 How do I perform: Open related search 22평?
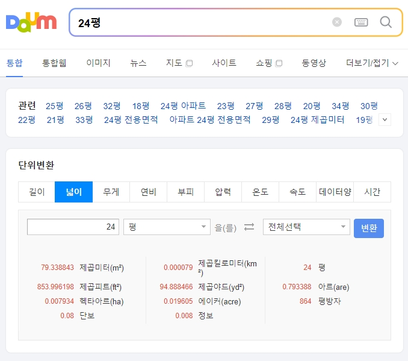click(26, 120)
